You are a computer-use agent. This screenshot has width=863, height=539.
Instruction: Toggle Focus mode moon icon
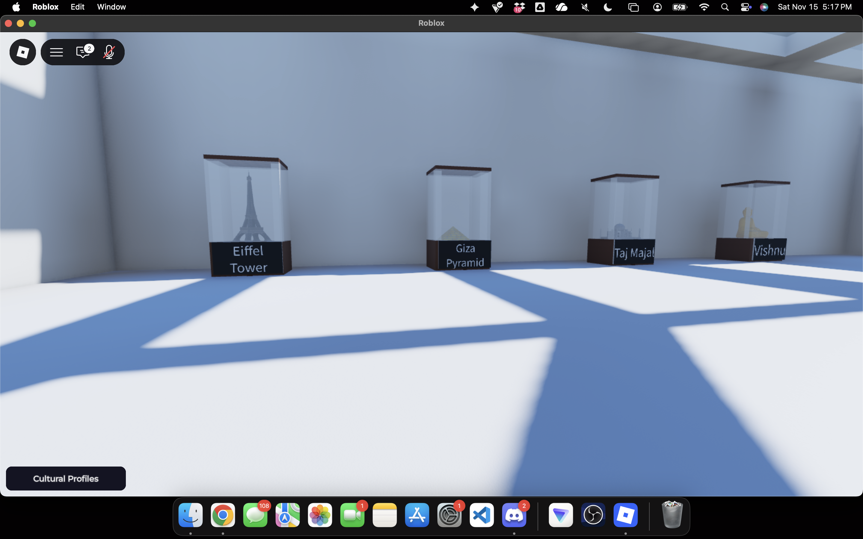coord(608,7)
